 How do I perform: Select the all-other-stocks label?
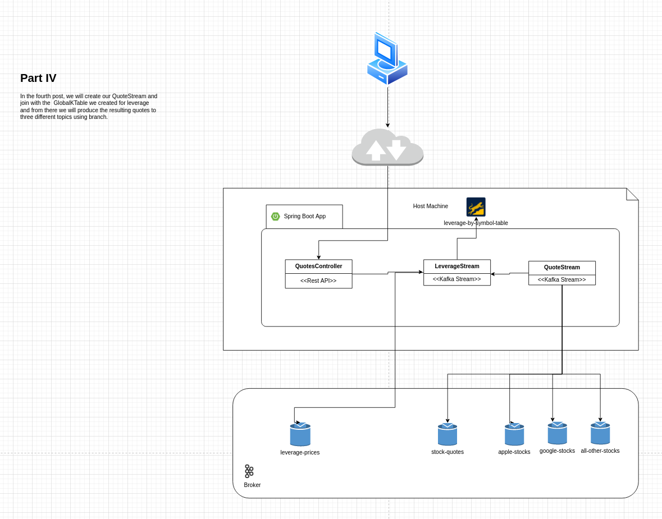[600, 451]
